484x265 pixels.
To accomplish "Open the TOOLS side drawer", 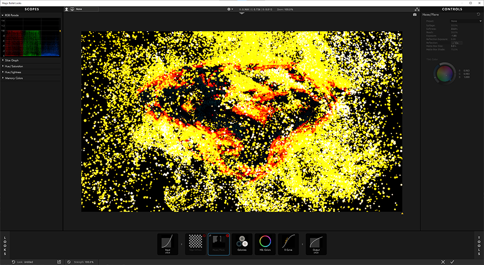I will click(479, 246).
